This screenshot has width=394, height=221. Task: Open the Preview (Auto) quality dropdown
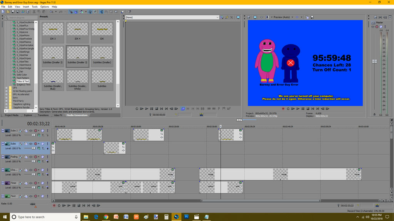tap(292, 17)
